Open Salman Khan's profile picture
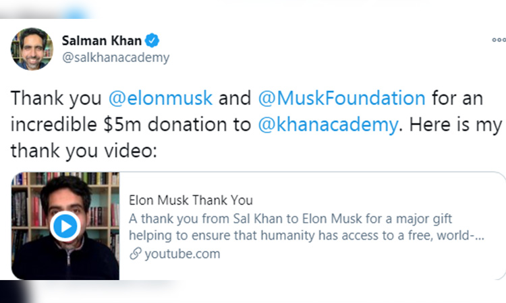 tap(28, 47)
